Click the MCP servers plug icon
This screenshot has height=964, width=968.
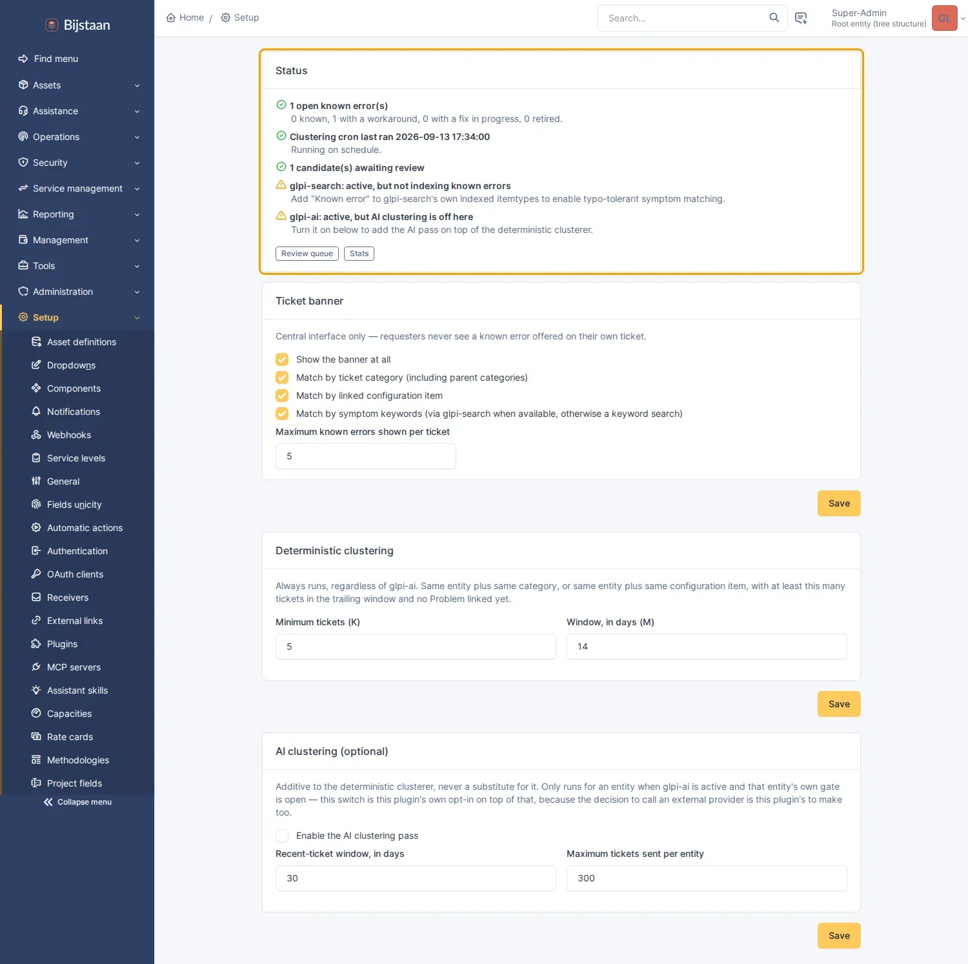pyautogui.click(x=36, y=667)
